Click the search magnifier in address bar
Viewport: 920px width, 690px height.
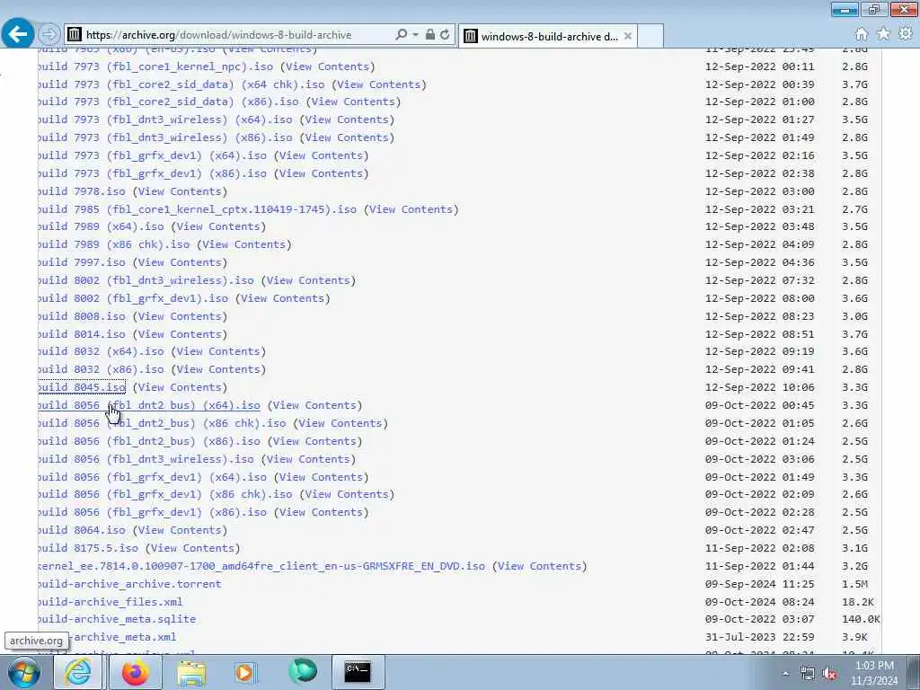click(x=401, y=35)
